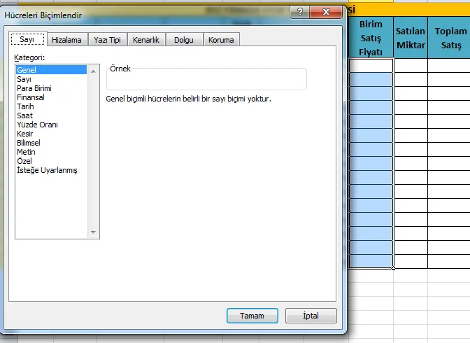Select the Finansal category
The image size is (470, 343).
pos(31,97)
